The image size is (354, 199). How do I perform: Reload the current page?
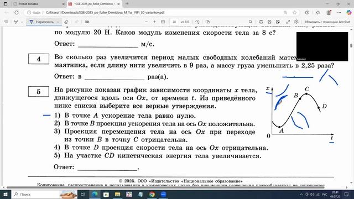point(17,13)
